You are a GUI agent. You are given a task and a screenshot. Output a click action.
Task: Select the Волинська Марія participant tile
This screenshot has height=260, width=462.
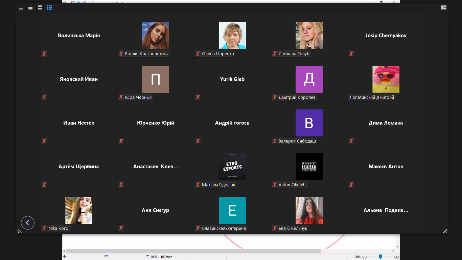tap(79, 36)
